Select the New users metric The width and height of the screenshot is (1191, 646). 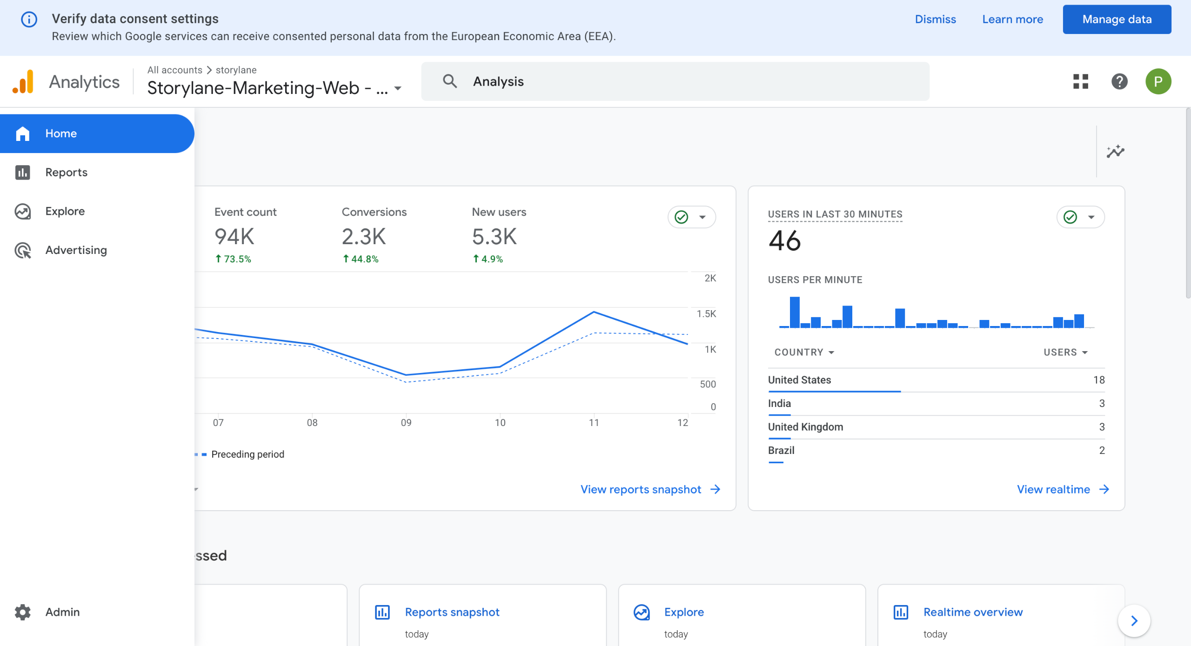[499, 234]
